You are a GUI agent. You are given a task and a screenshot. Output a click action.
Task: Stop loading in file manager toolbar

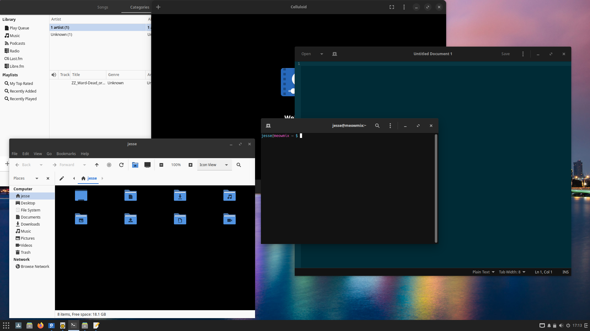(x=109, y=165)
